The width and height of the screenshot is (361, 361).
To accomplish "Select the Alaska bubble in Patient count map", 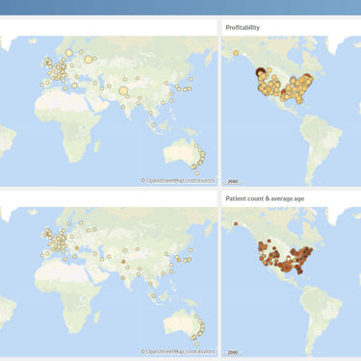I will (236, 224).
